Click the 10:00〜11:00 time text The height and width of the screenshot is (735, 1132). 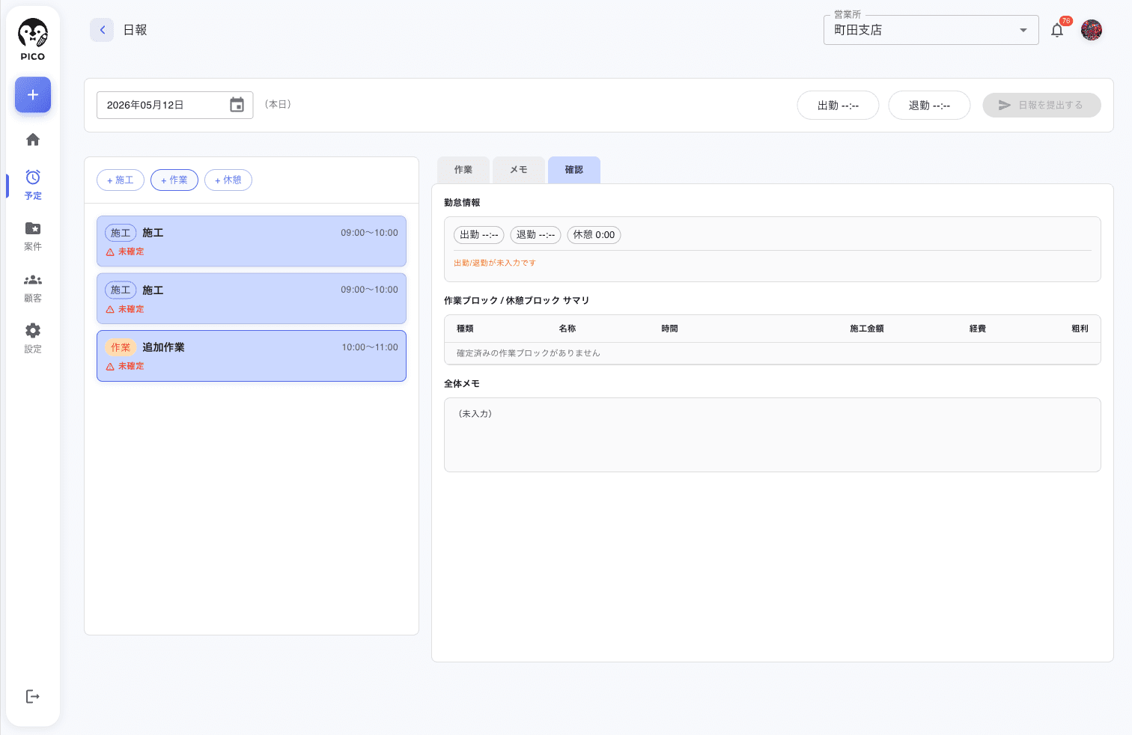click(x=370, y=347)
